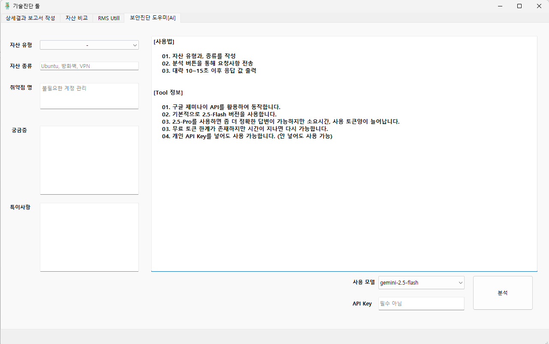
Task: Focus the 취약점 명 text box
Action: (89, 96)
